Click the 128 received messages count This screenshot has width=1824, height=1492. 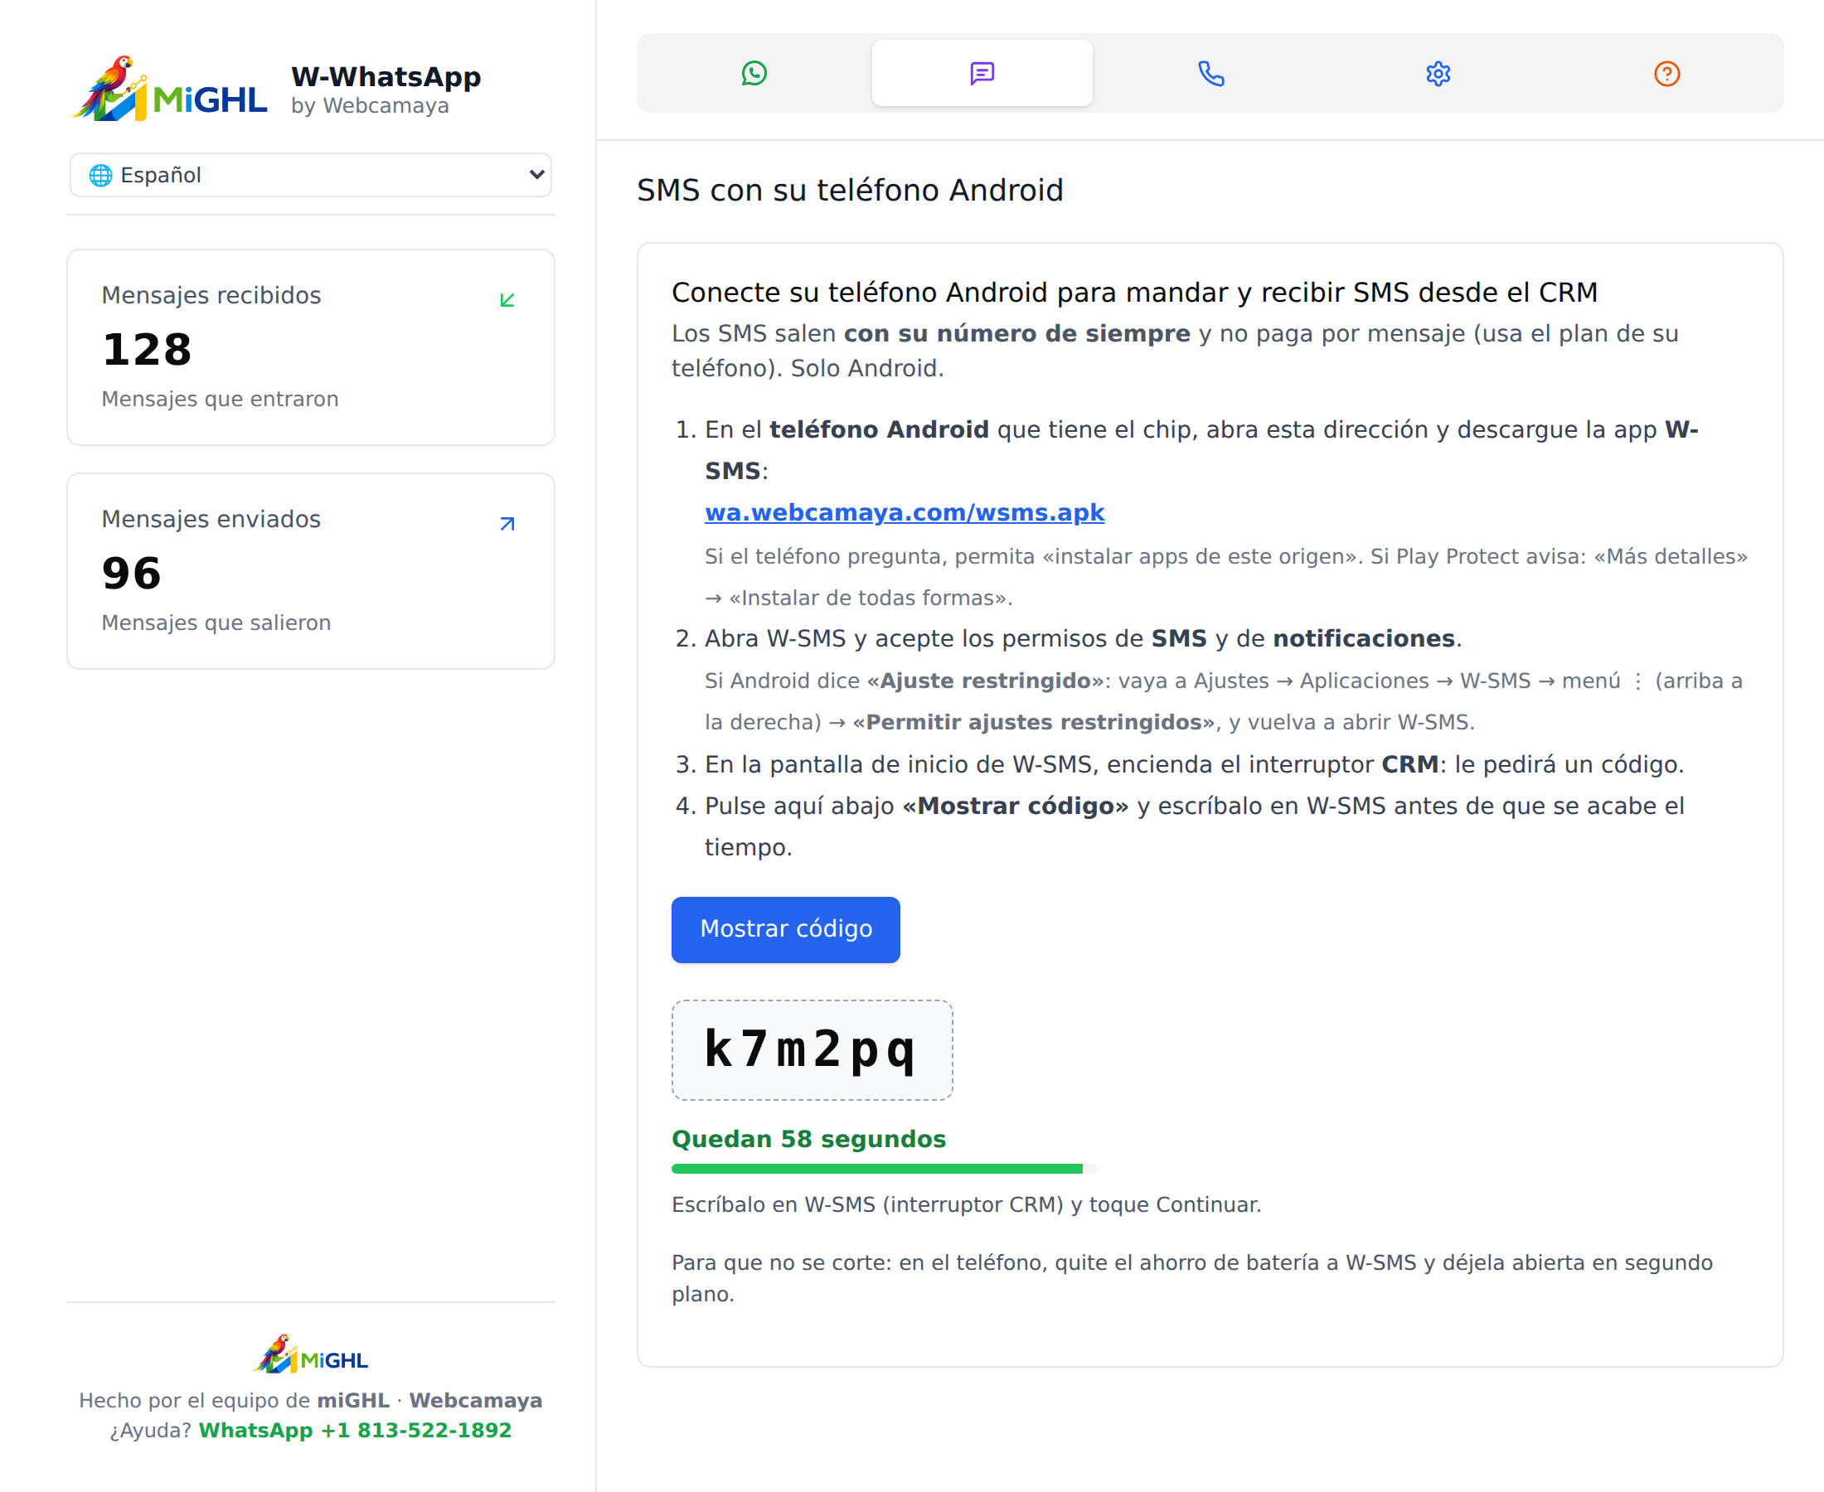(147, 350)
